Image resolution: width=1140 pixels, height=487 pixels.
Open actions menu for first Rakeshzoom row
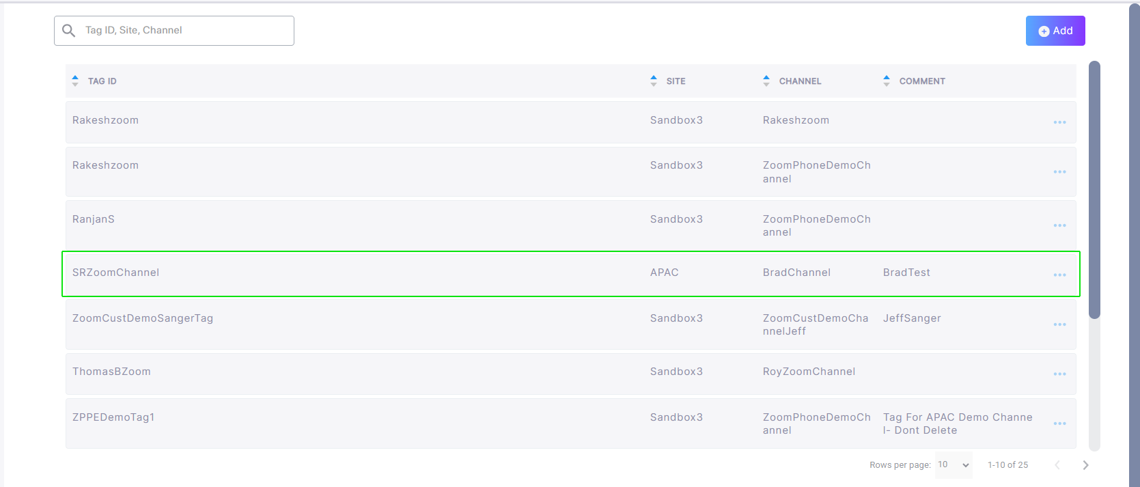tap(1059, 122)
